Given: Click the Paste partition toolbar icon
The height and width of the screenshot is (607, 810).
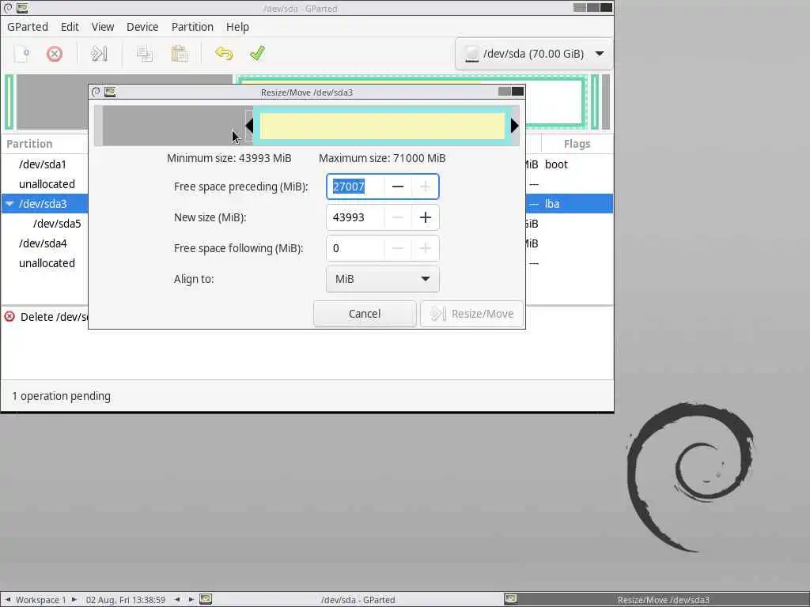Looking at the screenshot, I should pos(179,54).
